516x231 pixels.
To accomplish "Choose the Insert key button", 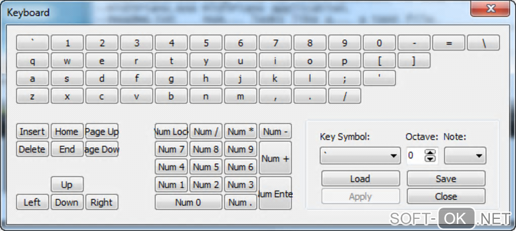I will pyautogui.click(x=32, y=132).
